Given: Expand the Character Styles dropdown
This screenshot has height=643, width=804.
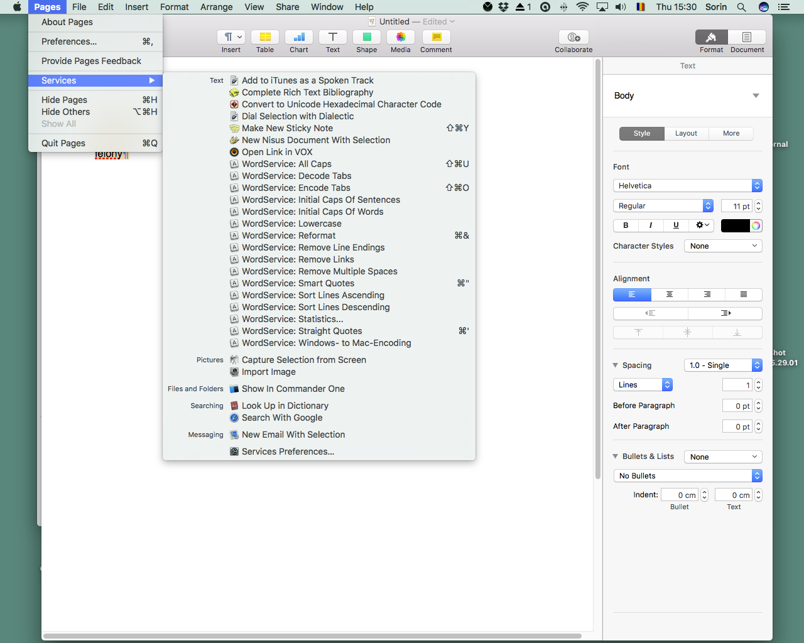Looking at the screenshot, I should 722,246.
